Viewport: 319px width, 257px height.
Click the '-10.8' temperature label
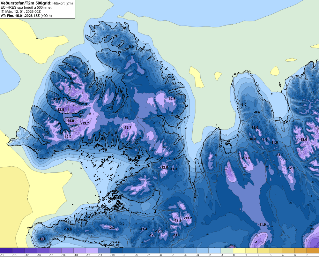point(252,139)
